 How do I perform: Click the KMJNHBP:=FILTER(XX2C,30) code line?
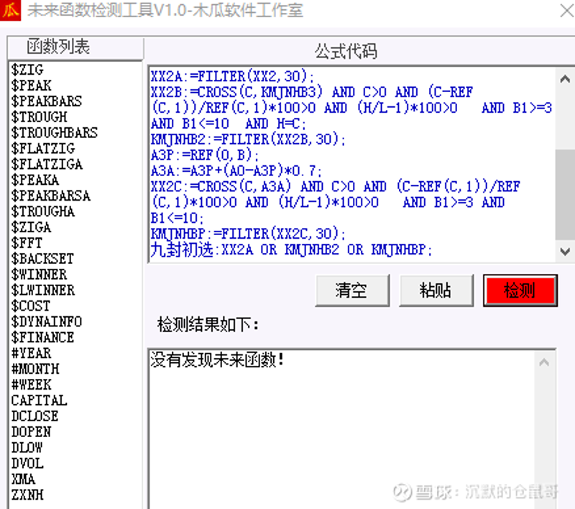tap(248, 234)
